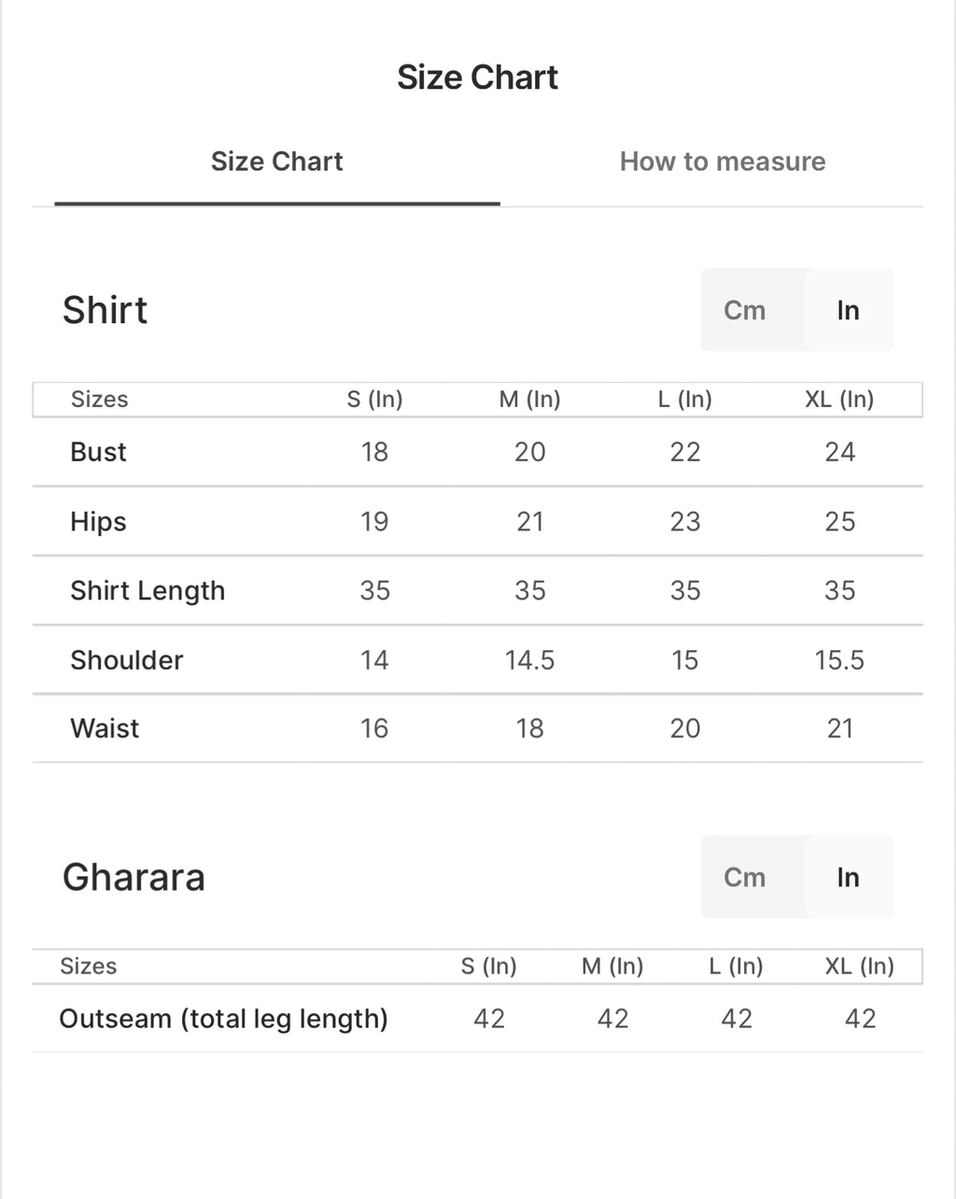
Task: Click the XL (In) column header in Shirt table
Action: click(839, 400)
